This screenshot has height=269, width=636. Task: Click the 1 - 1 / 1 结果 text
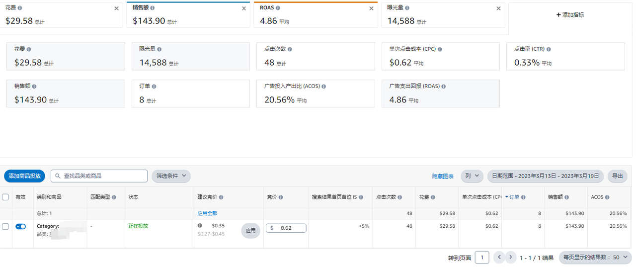(x=537, y=258)
